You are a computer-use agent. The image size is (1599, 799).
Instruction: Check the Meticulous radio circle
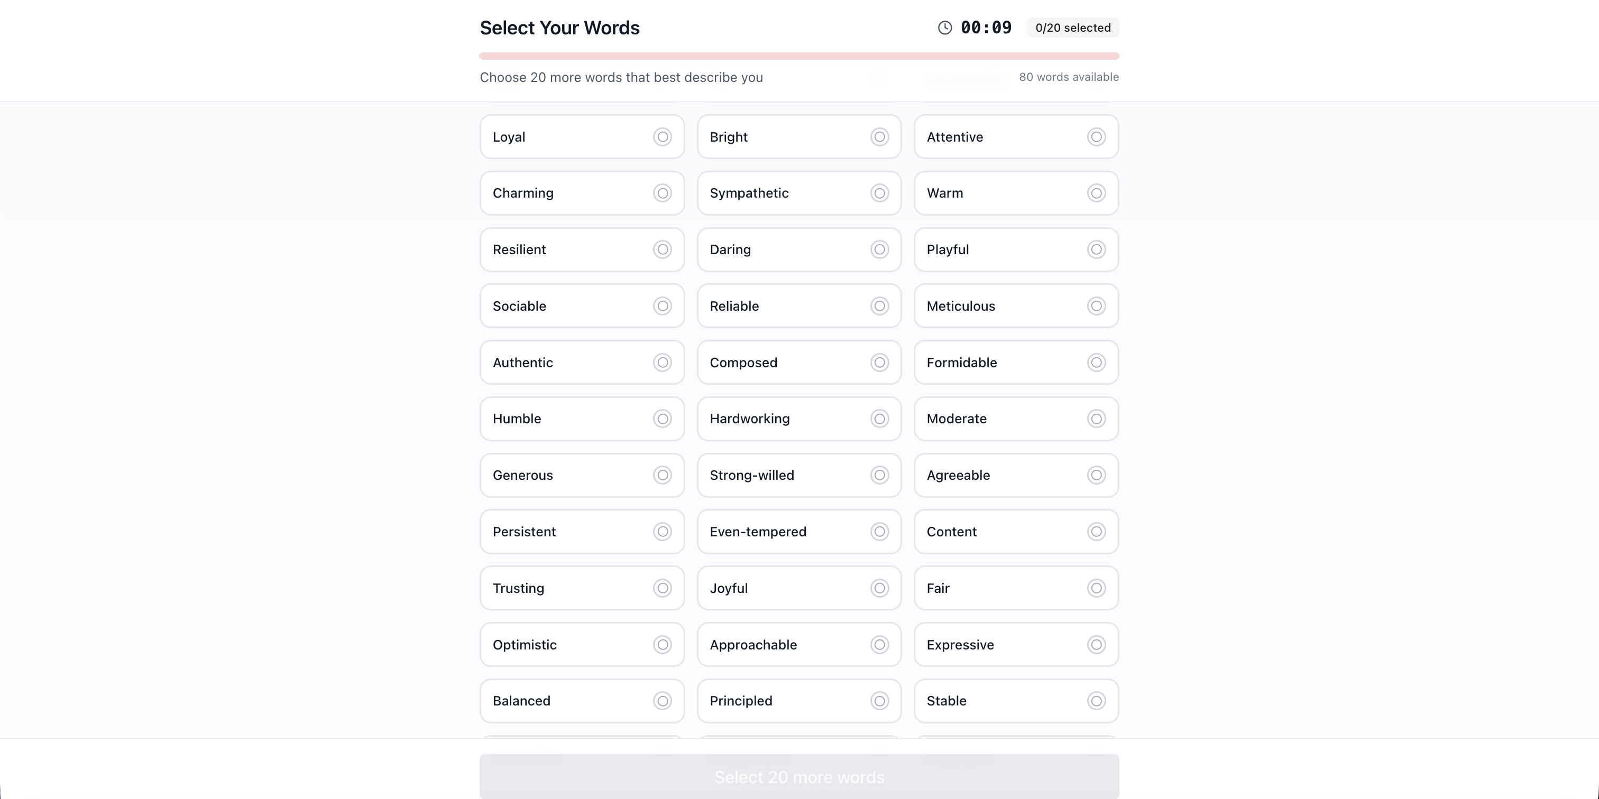pos(1096,306)
